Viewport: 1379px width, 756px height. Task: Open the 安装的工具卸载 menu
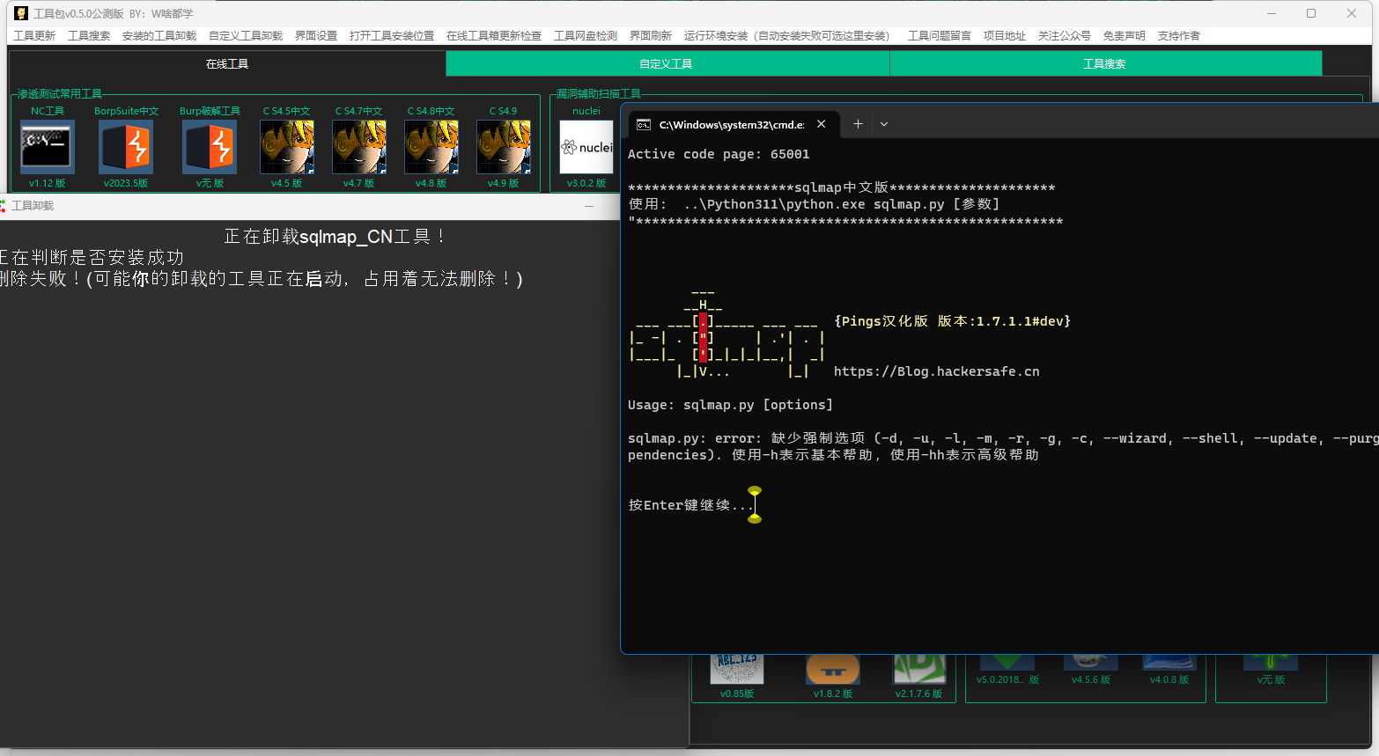159,36
